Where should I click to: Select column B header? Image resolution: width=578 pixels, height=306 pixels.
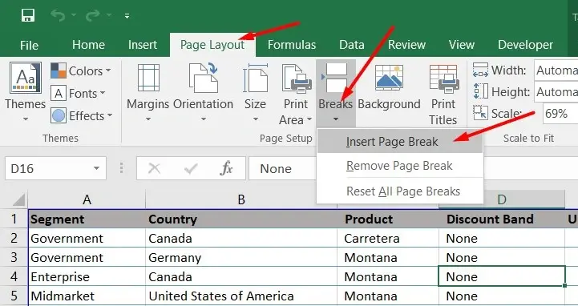coord(241,199)
